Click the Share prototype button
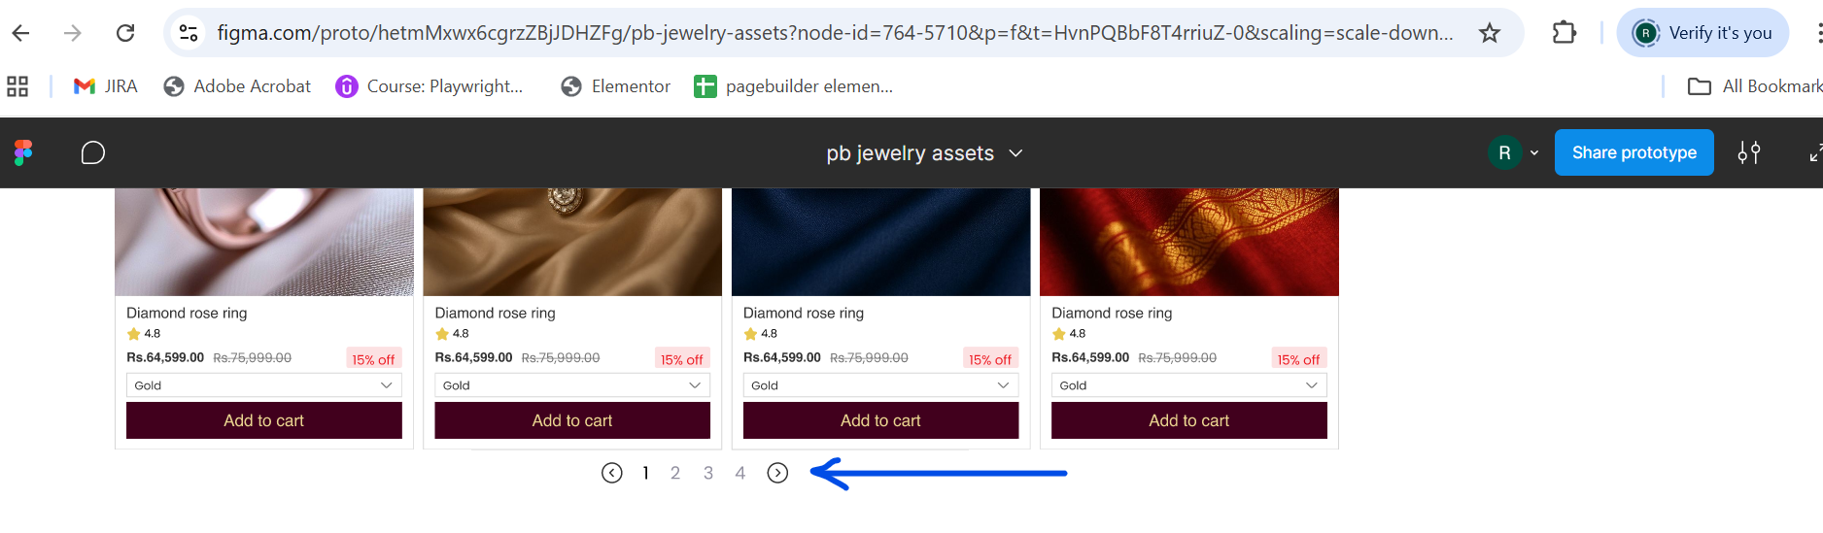Image resolution: width=1823 pixels, height=533 pixels. tap(1634, 152)
